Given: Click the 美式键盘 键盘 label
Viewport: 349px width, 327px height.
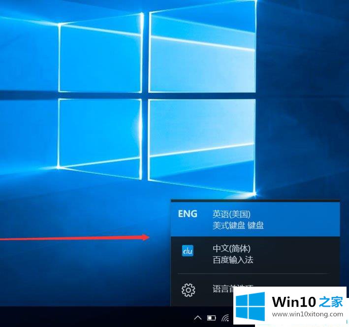Looking at the screenshot, I should click(238, 226).
